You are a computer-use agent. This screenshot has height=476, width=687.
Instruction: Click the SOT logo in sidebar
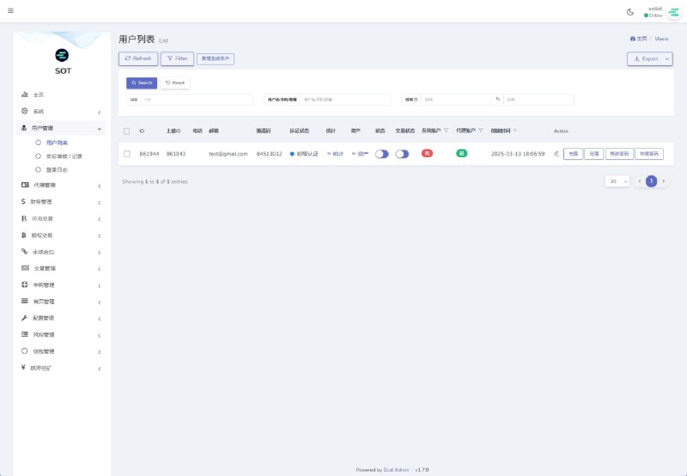pos(62,55)
